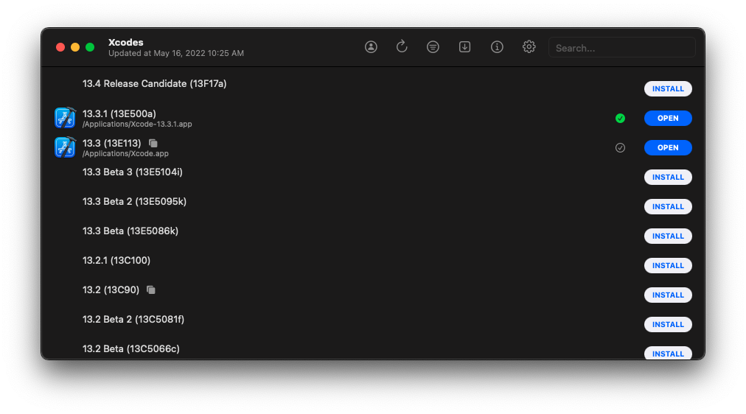Select the 13.2 (13C90) row title

111,290
